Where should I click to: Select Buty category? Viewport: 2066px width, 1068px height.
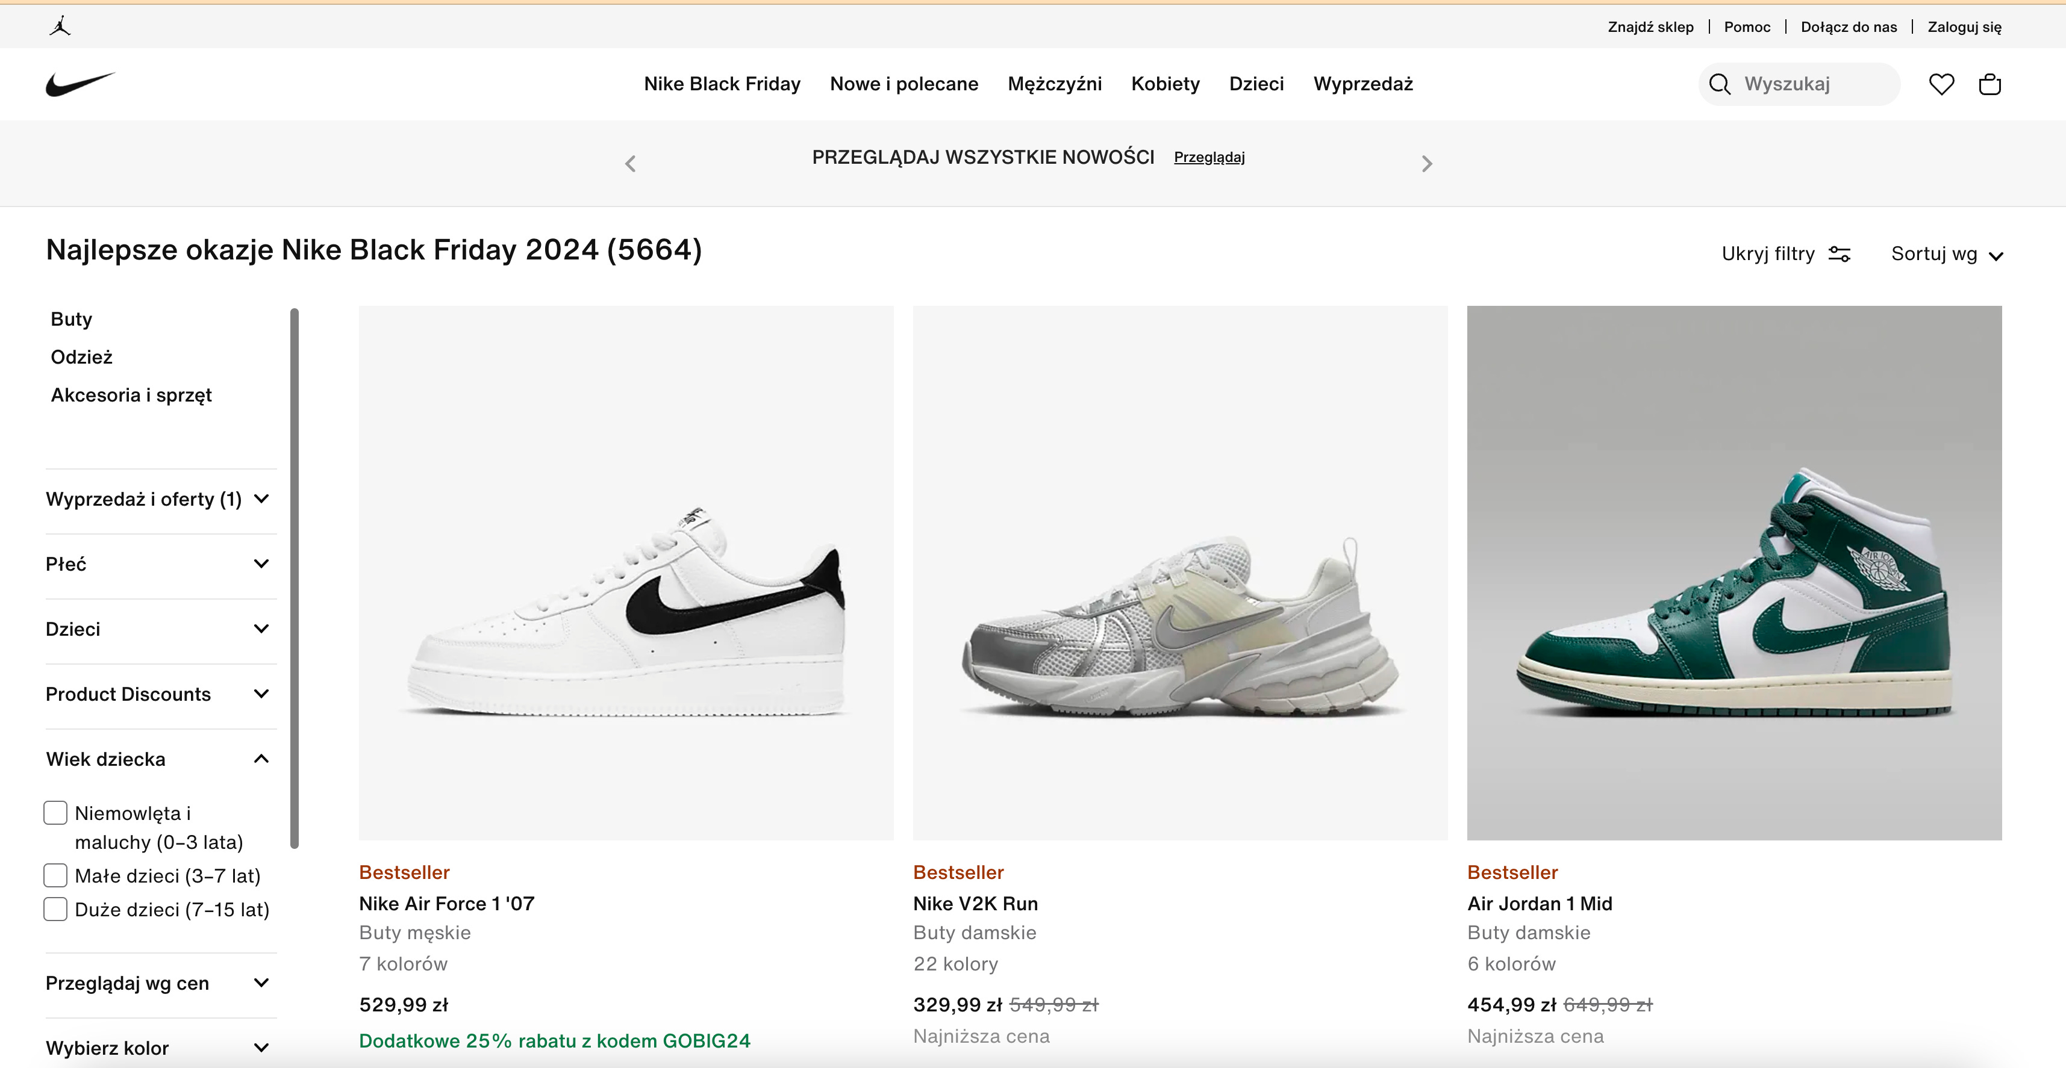[72, 319]
